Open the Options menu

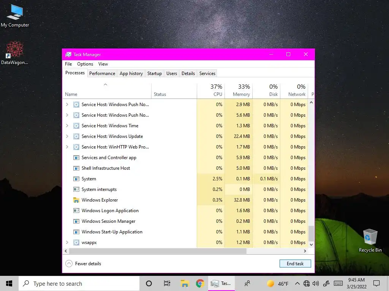[x=85, y=64]
